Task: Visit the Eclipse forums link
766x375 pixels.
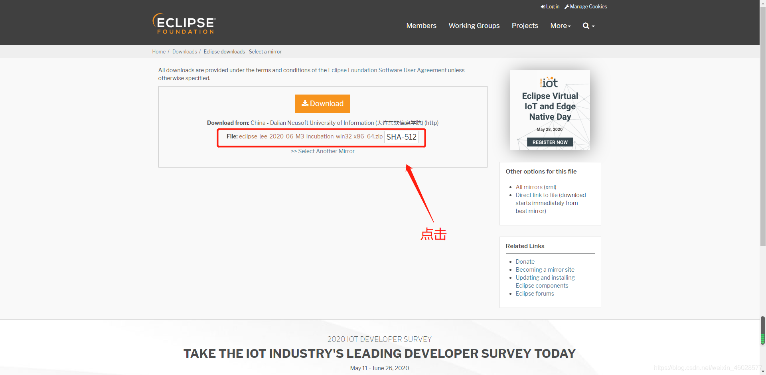Action: tap(535, 294)
